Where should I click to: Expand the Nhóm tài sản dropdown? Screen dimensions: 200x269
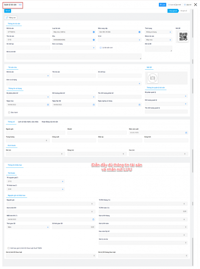tap(170, 40)
